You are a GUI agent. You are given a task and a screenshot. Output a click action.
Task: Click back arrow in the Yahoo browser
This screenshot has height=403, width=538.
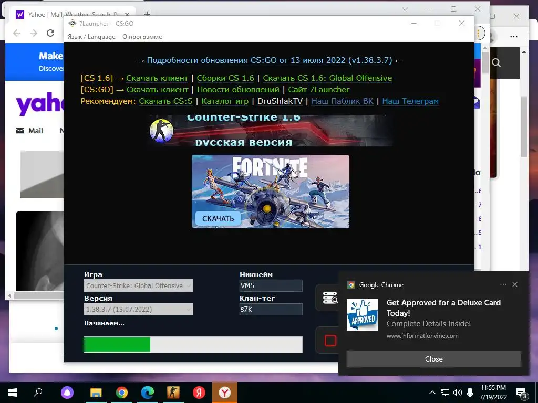click(16, 33)
